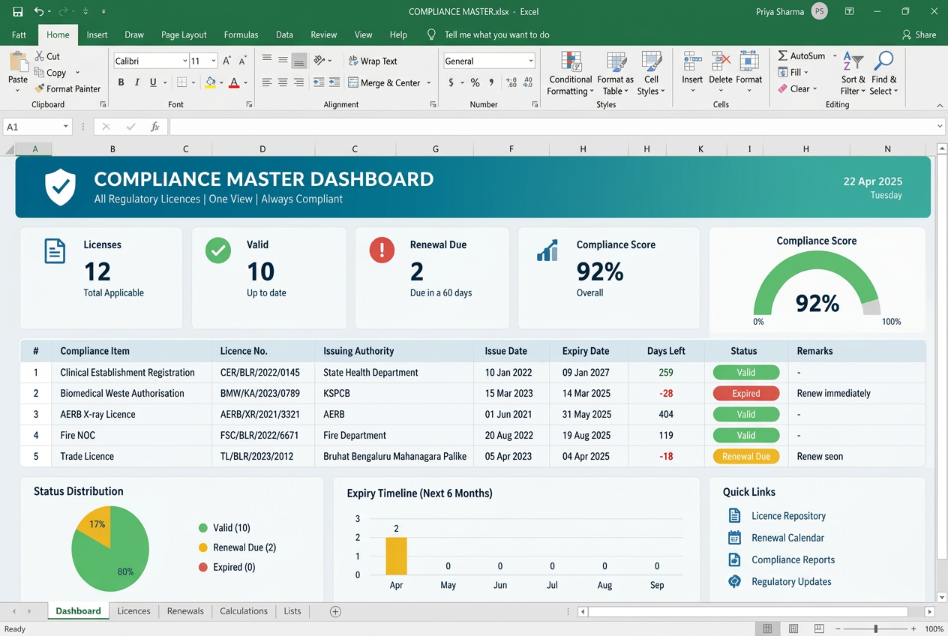Click the Redo arrow icon

[64, 12]
